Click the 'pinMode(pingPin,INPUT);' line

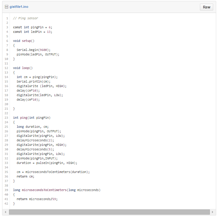coord(37,159)
